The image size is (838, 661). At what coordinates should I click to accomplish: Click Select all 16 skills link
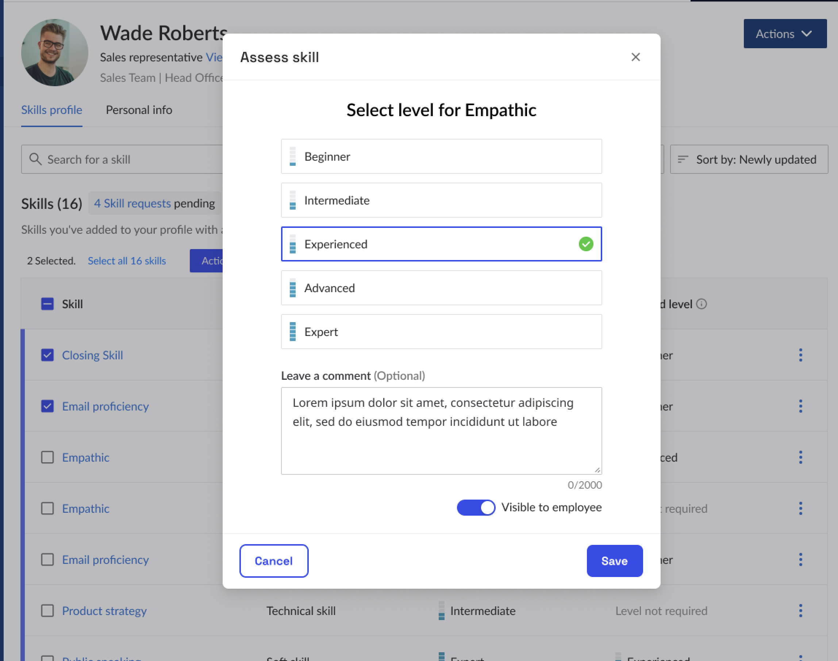point(127,261)
